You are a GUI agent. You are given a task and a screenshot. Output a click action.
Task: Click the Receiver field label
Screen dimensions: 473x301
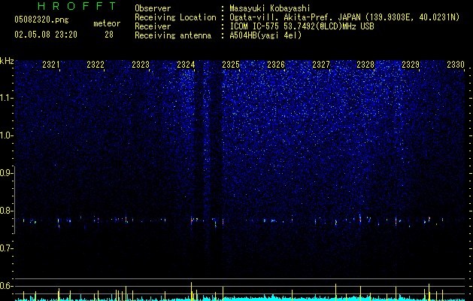(x=153, y=26)
